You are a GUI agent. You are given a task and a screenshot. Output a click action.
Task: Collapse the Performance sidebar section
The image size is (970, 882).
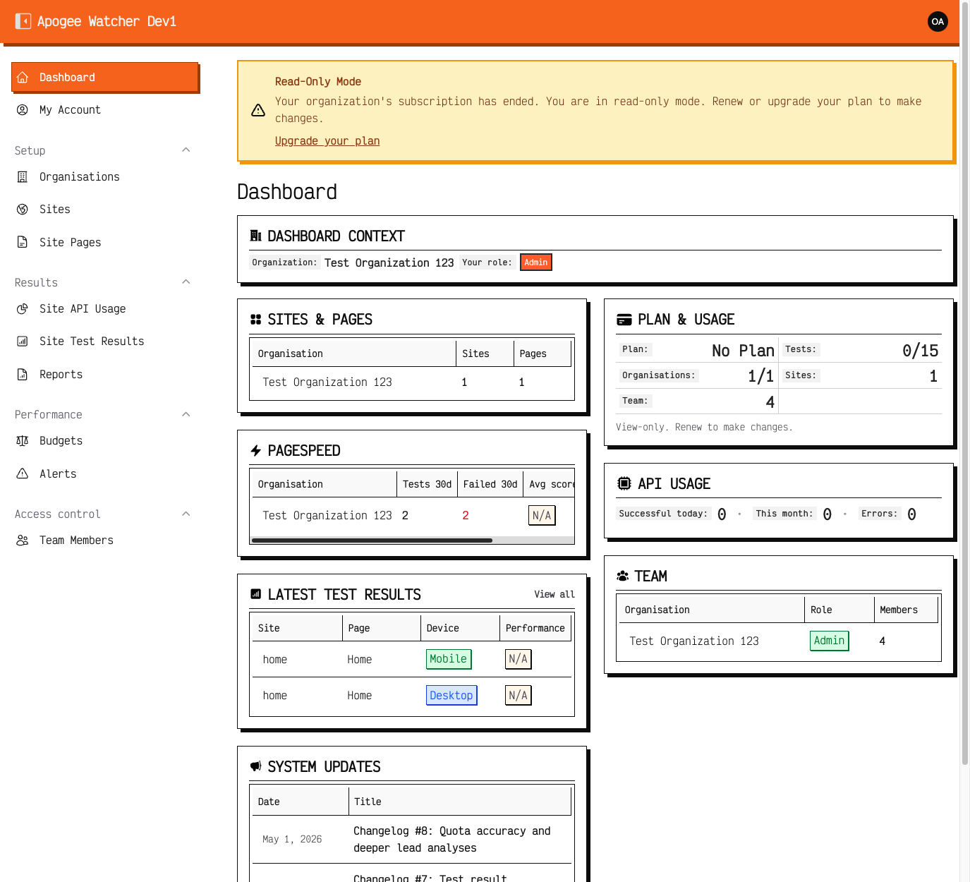click(x=186, y=414)
